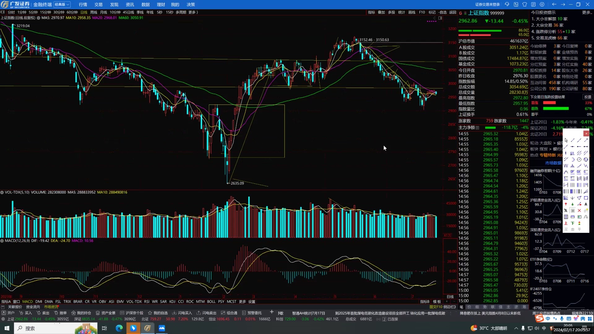
Task: Select the arrow pointer drawing tool
Action: [x=566, y=140]
